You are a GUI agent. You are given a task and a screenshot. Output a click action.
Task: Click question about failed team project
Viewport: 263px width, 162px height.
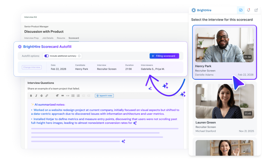pos(54,89)
